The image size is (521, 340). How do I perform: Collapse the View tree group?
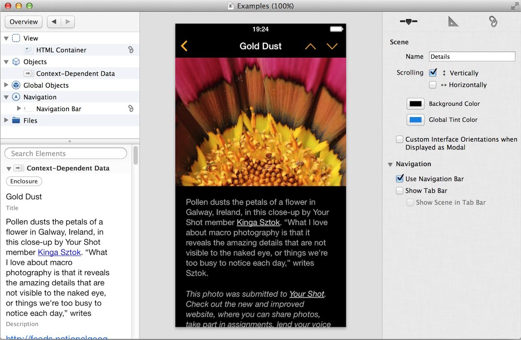click(x=6, y=38)
